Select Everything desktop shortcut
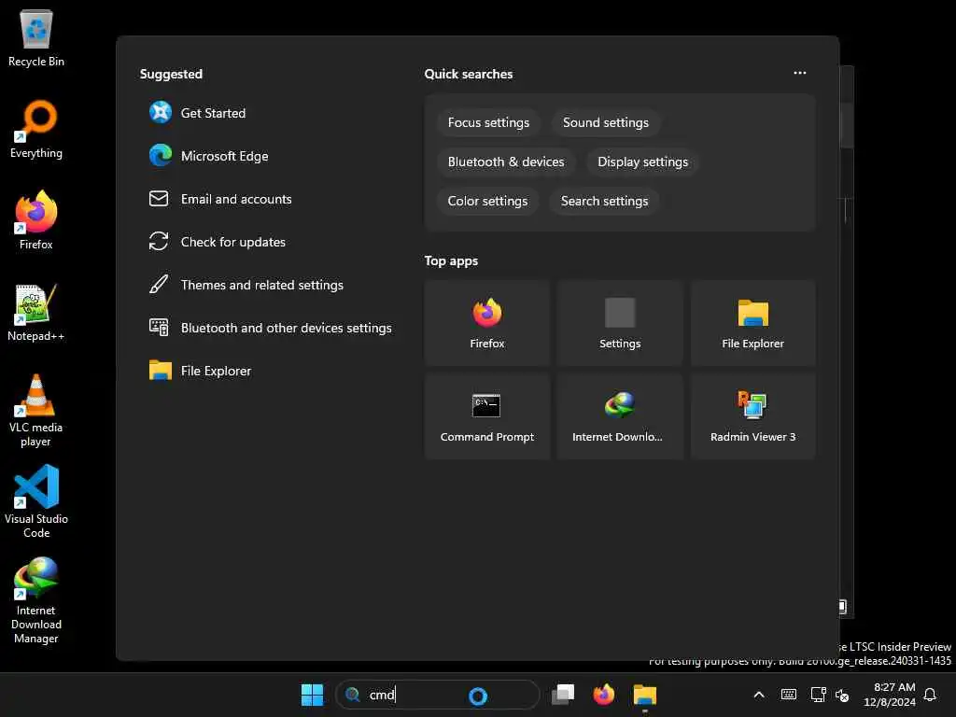The image size is (956, 717). (36, 129)
